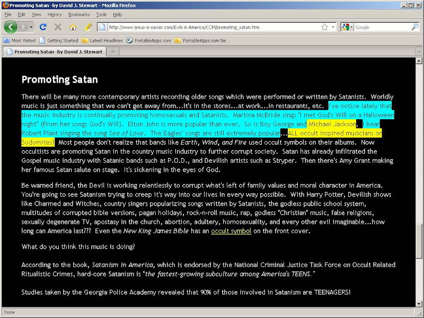This screenshot has width=424, height=318.
Task: Click the grayed forward arrow button
Action: [x=23, y=27]
